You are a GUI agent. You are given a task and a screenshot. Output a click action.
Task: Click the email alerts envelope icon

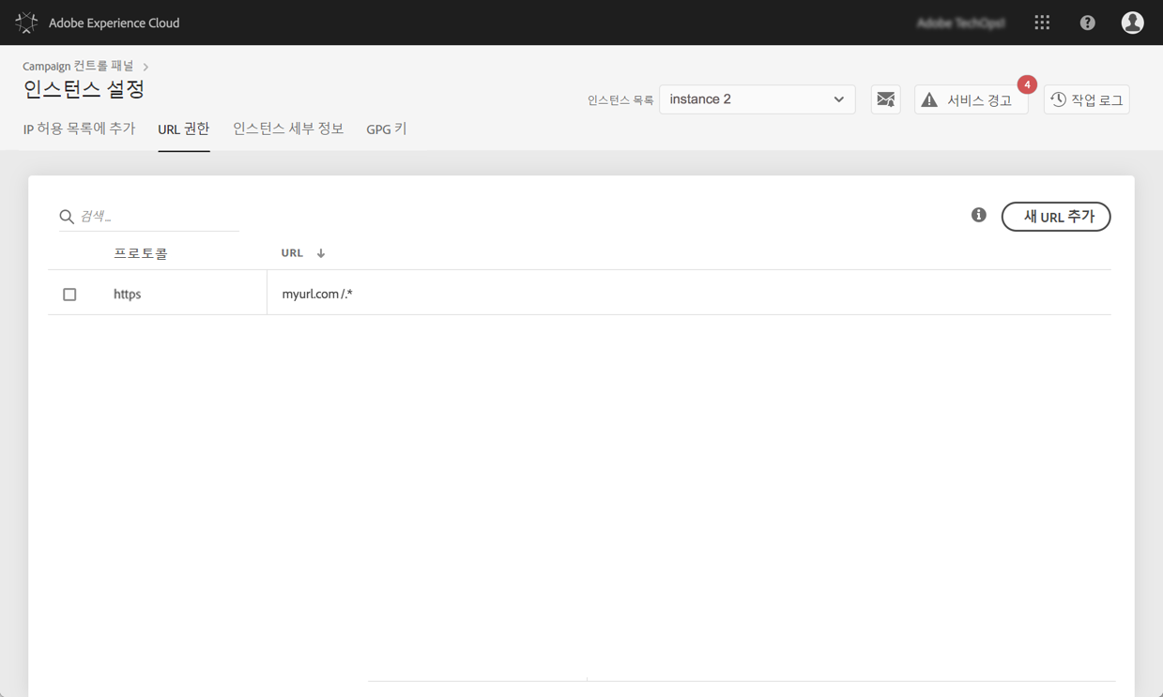click(x=885, y=99)
